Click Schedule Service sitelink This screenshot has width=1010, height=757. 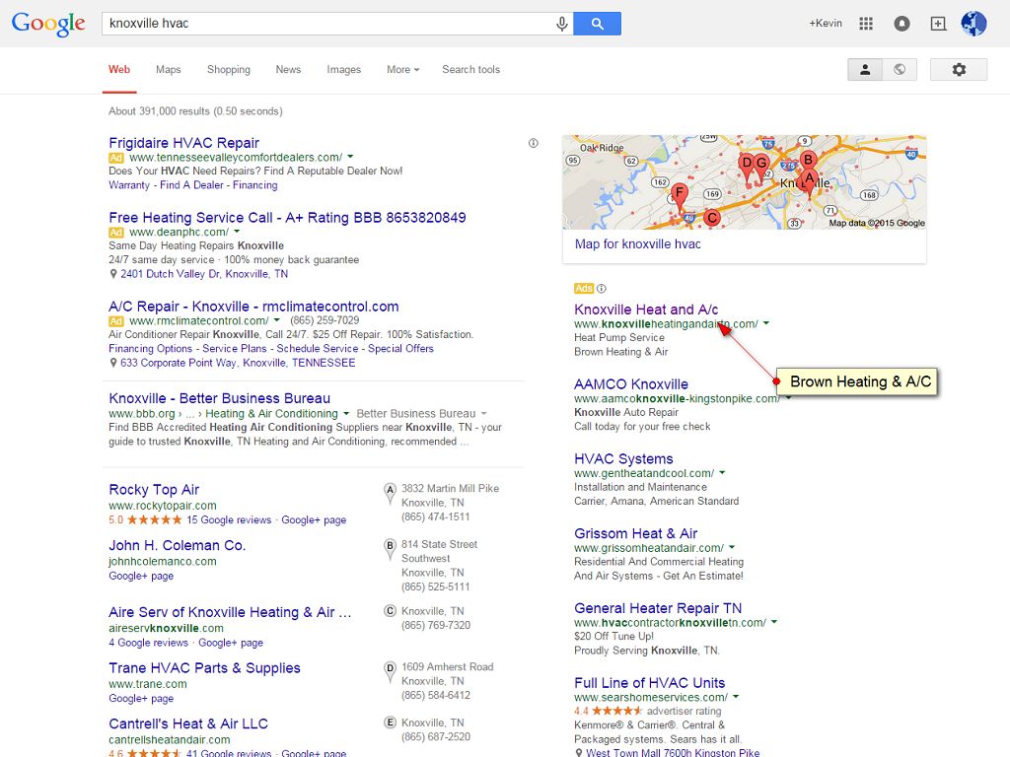click(x=318, y=348)
